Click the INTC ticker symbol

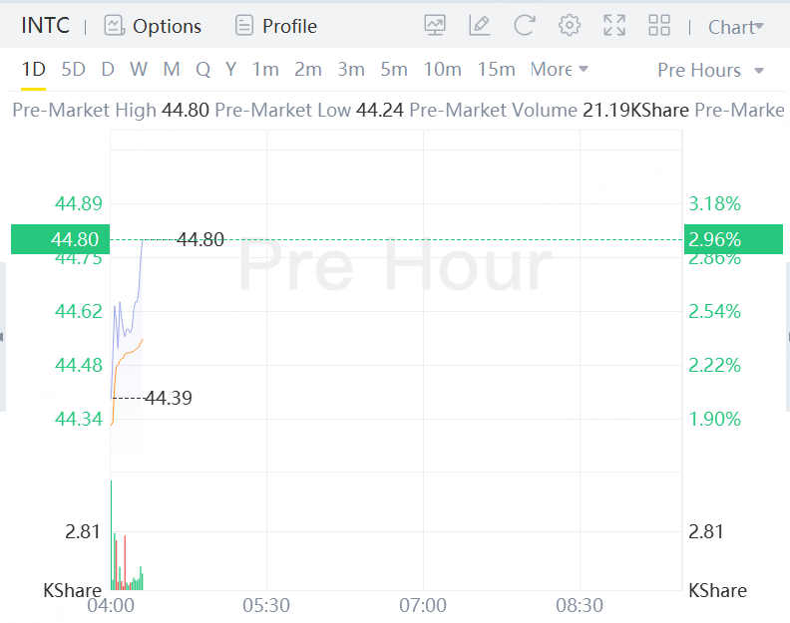point(46,26)
